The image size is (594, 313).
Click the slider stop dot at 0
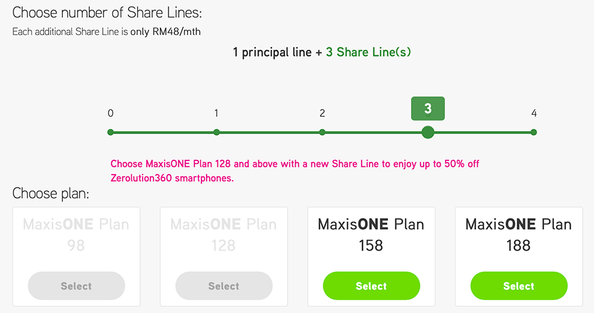(x=110, y=132)
